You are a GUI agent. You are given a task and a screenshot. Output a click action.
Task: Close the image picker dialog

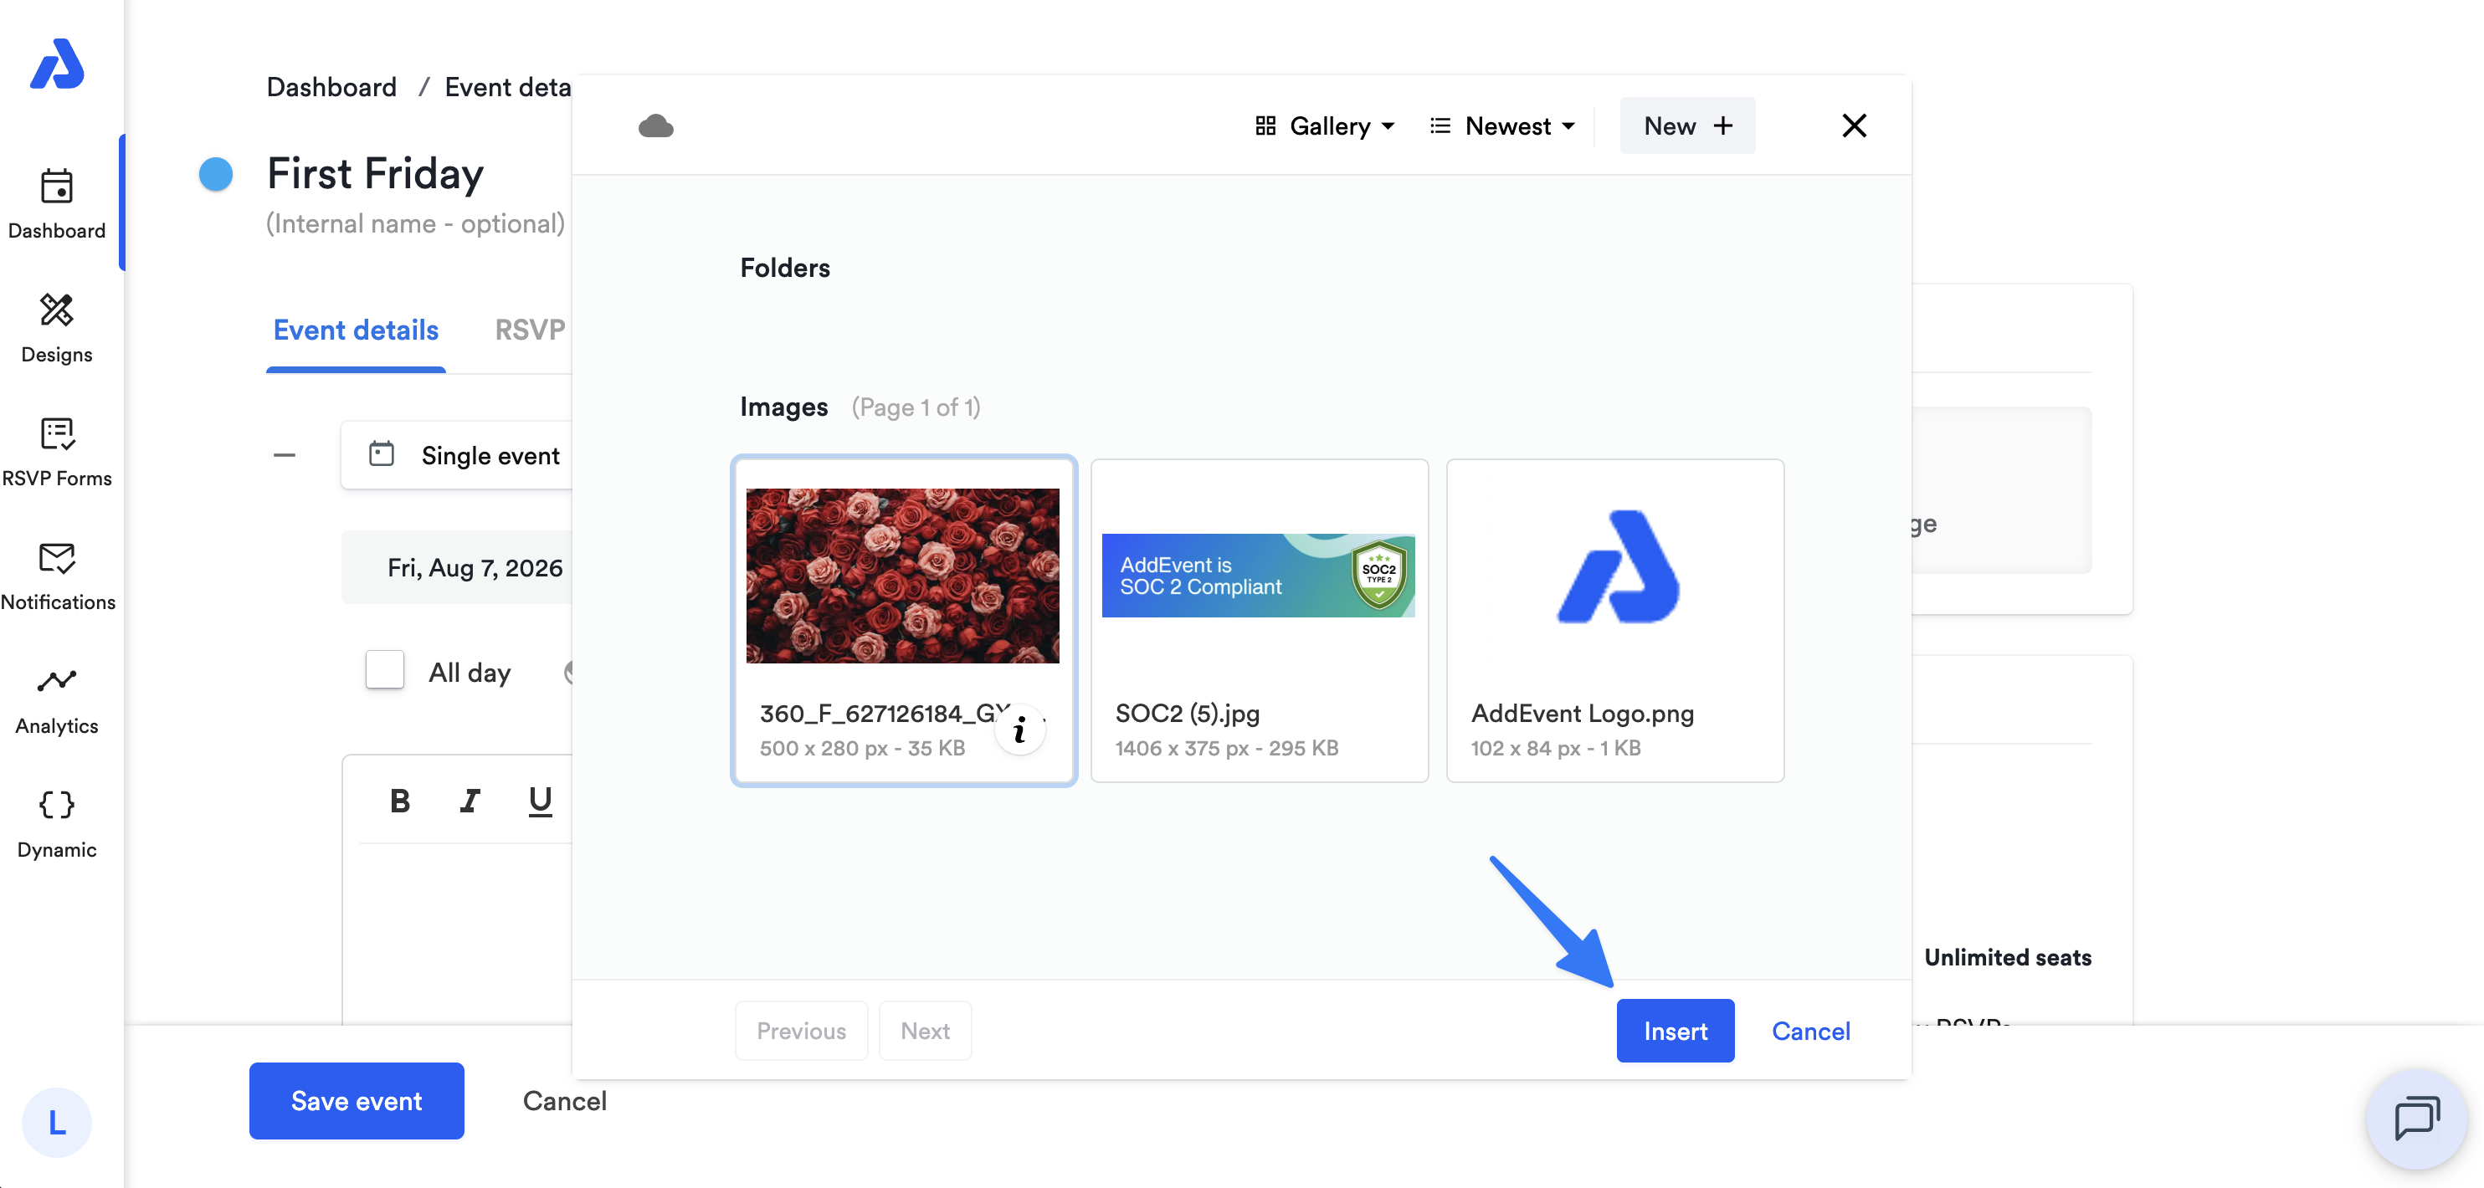click(x=1853, y=125)
